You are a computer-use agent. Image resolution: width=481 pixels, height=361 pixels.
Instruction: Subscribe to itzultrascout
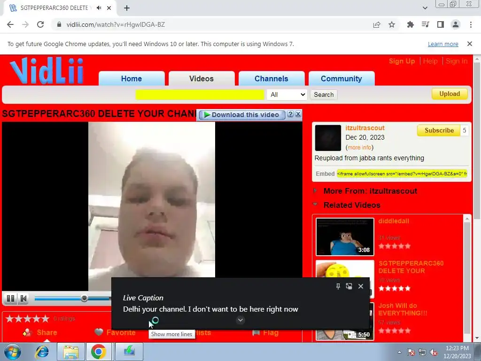pos(439,131)
